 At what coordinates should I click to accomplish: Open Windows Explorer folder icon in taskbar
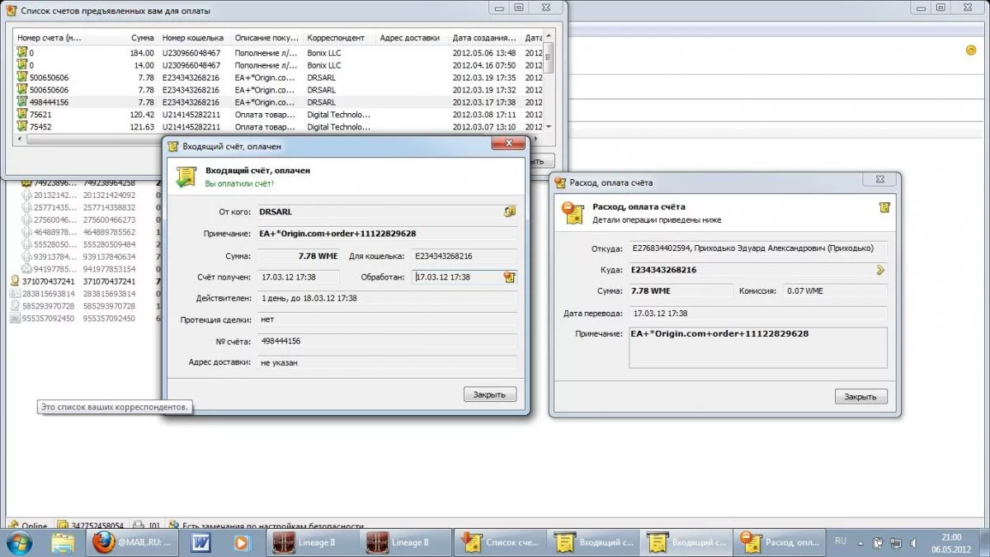(64, 543)
